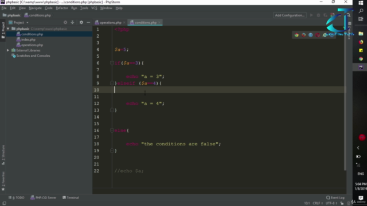This screenshot has height=206, width=367.
Task: Click line number 14 in the gutter
Action: pyautogui.click(x=96, y=117)
